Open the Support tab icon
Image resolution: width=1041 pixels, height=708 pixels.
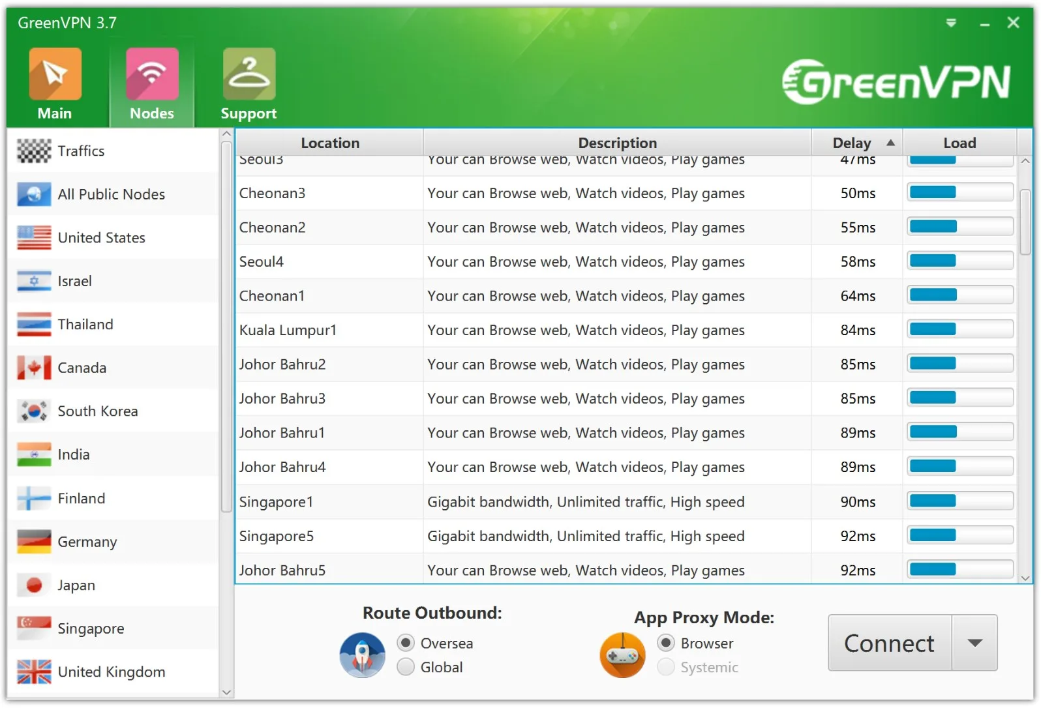[x=249, y=74]
